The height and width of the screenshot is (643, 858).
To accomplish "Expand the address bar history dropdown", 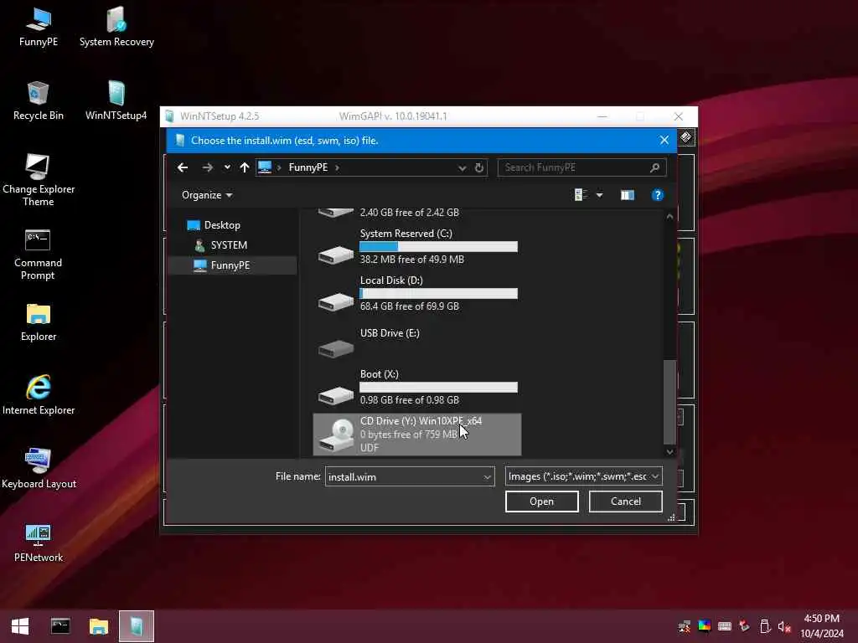I will point(463,167).
